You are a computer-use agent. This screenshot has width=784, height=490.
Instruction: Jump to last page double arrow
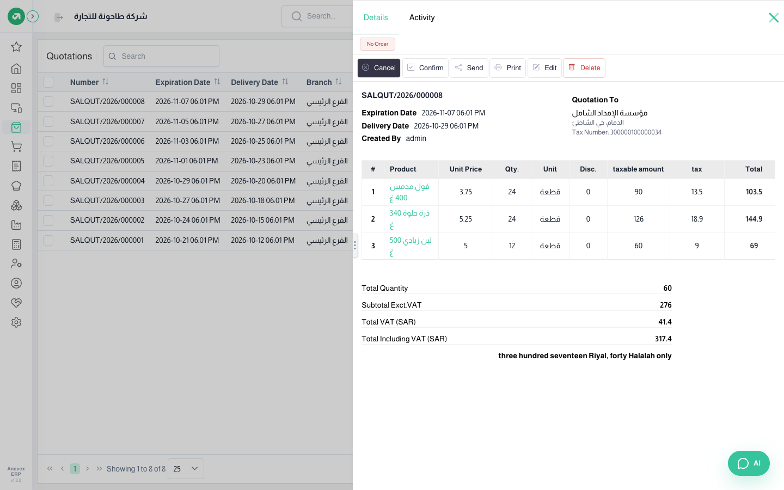(x=99, y=469)
